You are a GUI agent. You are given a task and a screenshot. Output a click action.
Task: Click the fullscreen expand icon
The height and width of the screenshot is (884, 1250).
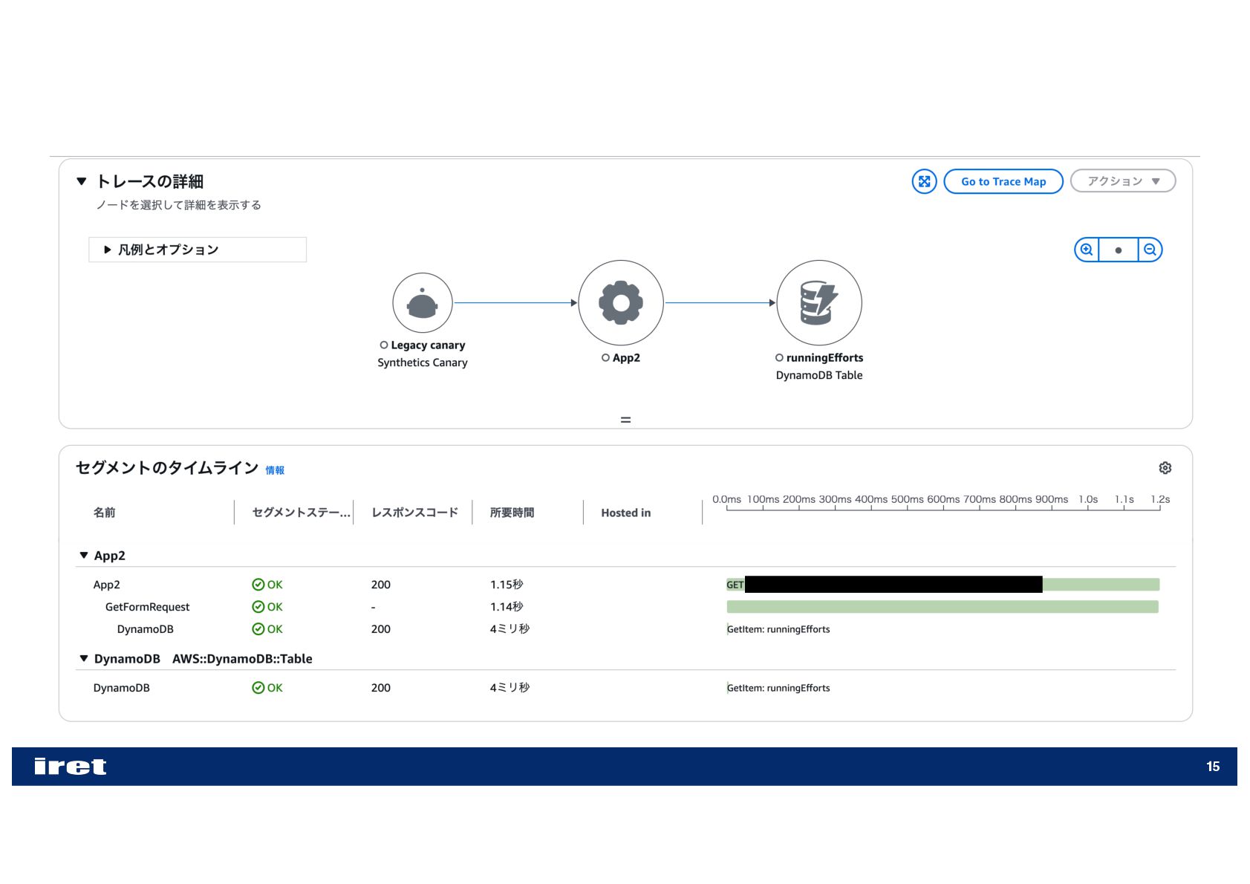pyautogui.click(x=924, y=181)
